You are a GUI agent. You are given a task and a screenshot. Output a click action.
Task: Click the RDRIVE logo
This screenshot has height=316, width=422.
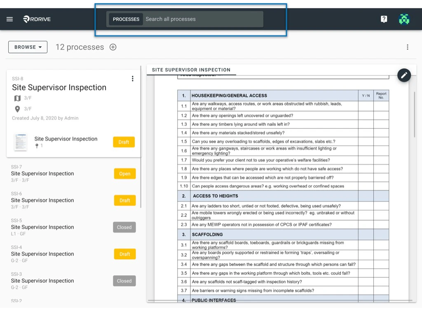click(36, 19)
